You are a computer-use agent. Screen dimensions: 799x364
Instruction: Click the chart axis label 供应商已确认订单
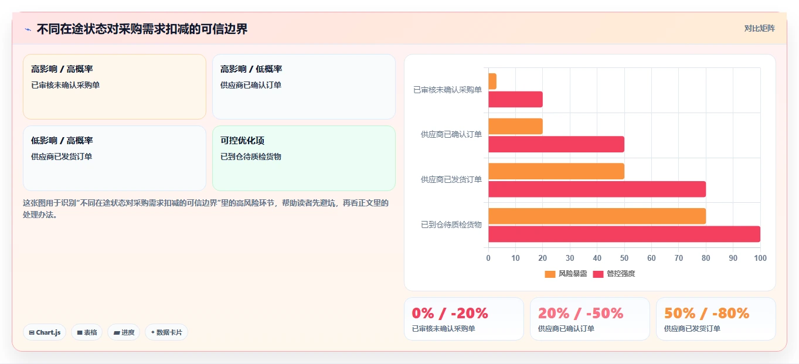coord(451,135)
